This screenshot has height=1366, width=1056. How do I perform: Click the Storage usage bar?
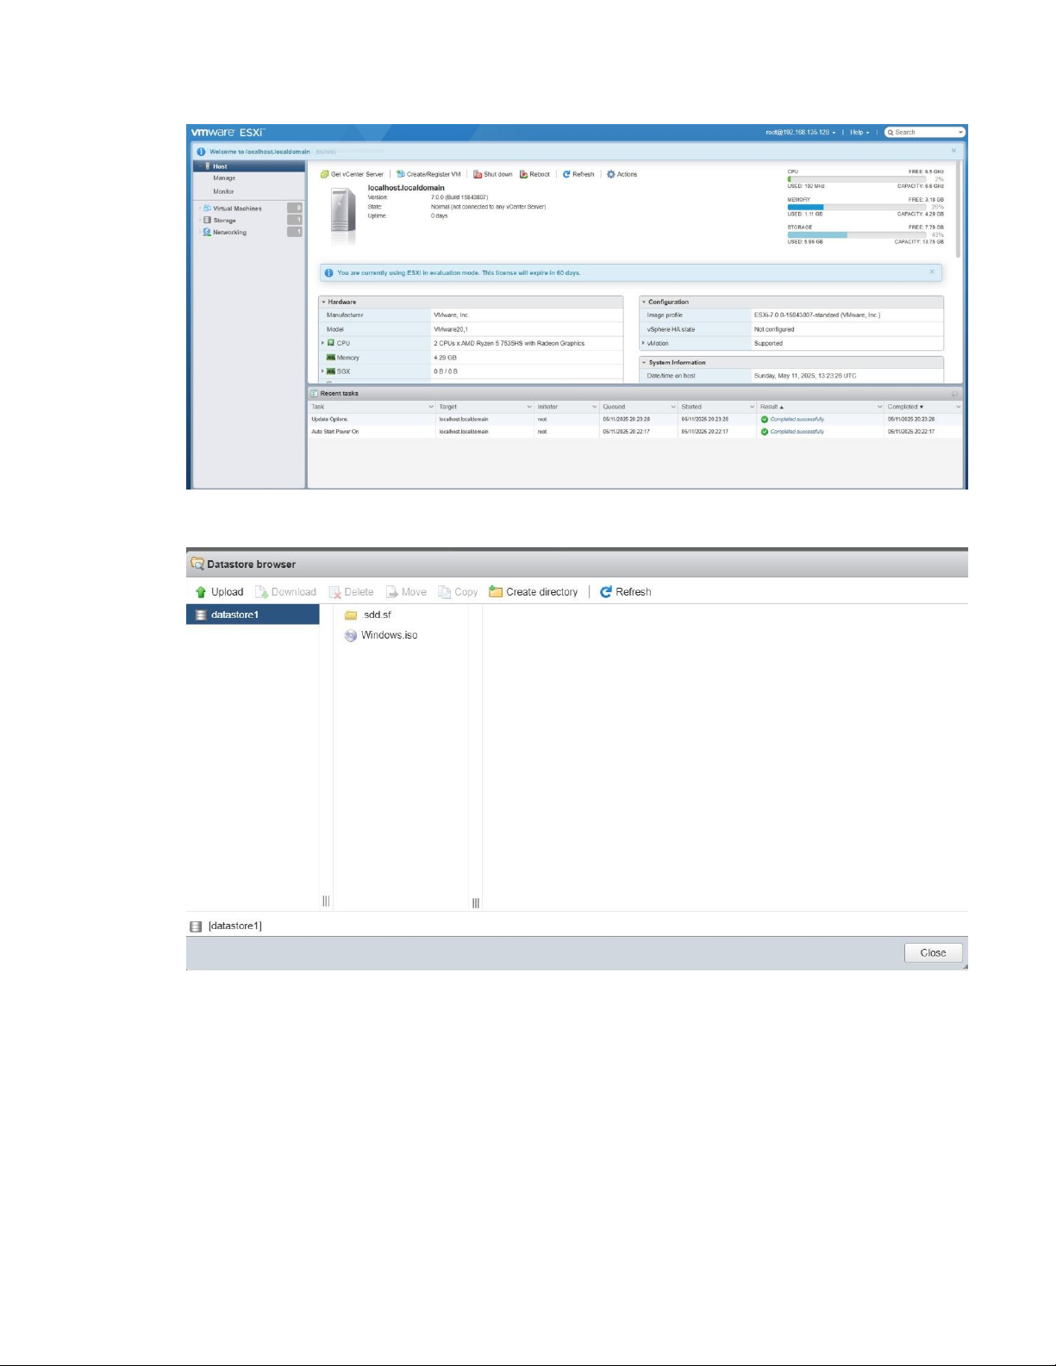click(x=857, y=234)
